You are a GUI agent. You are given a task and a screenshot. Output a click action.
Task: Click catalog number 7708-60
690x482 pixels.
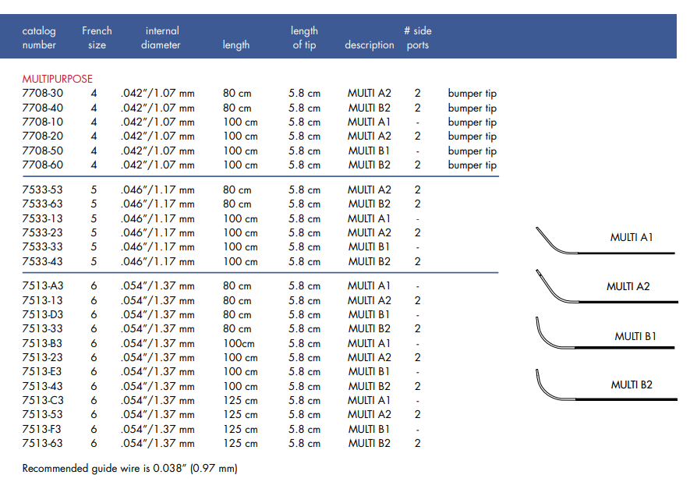click(43, 165)
